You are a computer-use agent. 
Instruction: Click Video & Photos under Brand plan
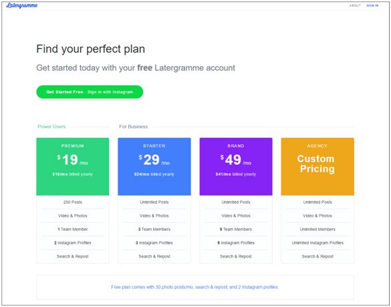(x=236, y=216)
